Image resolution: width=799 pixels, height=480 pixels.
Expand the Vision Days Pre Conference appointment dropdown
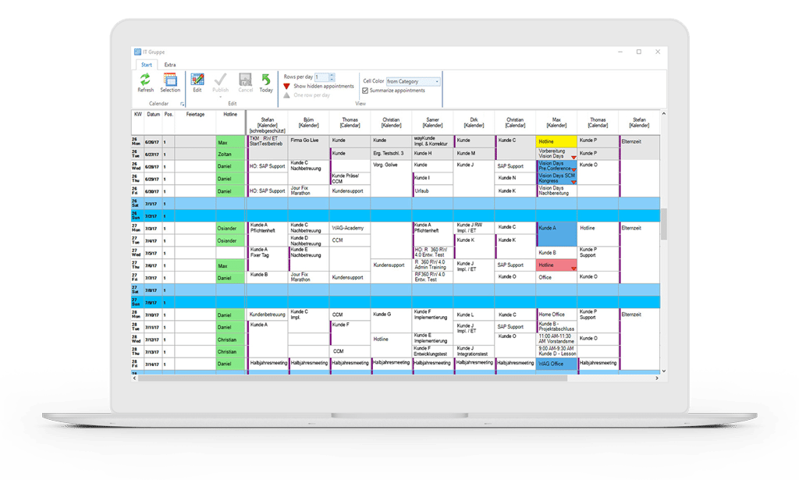(574, 170)
